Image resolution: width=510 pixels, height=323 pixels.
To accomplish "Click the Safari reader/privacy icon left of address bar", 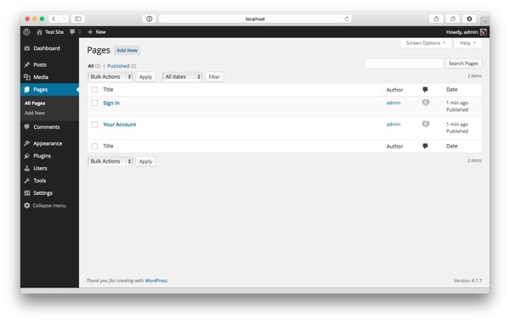I will 150,19.
